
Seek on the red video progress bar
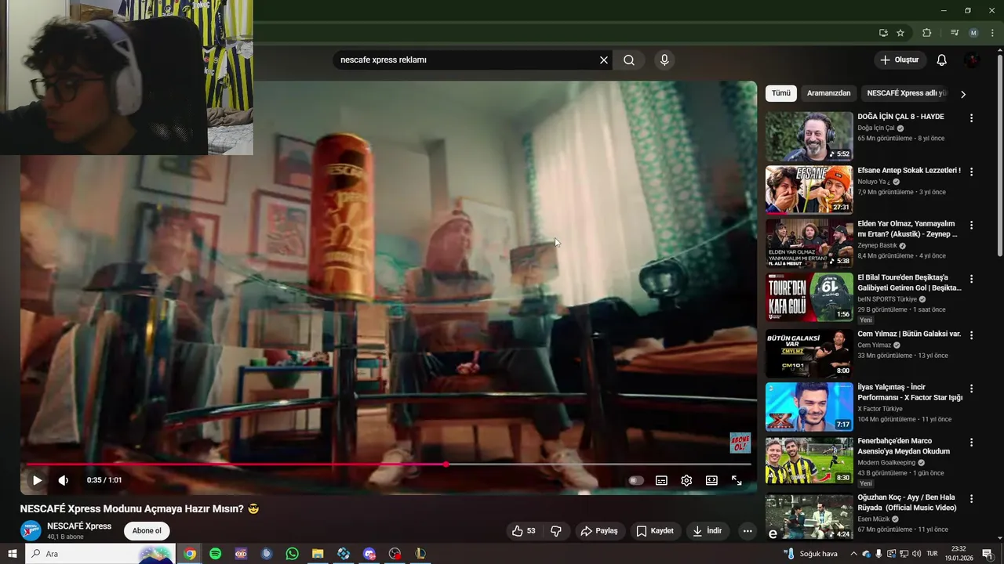(389, 465)
